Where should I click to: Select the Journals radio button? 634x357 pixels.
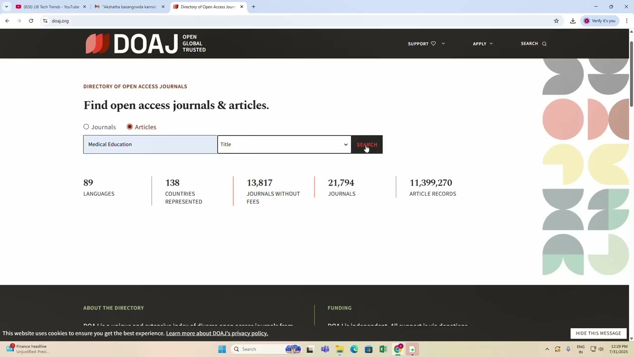[x=86, y=127]
